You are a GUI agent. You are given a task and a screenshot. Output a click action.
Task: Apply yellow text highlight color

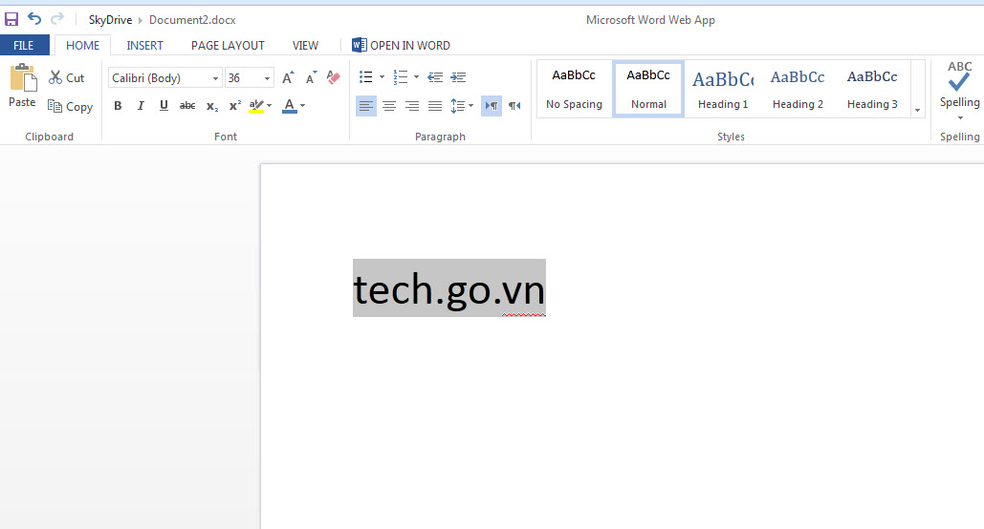tap(256, 106)
